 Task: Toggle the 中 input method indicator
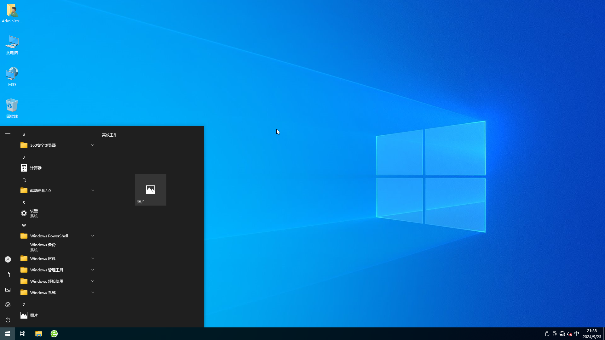point(577,334)
